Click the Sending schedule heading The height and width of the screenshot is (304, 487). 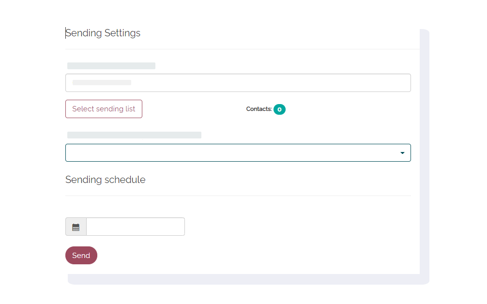pos(105,180)
